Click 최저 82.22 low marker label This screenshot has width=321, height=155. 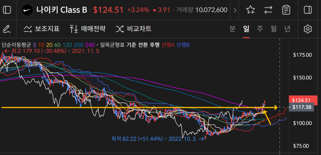tap(157, 139)
